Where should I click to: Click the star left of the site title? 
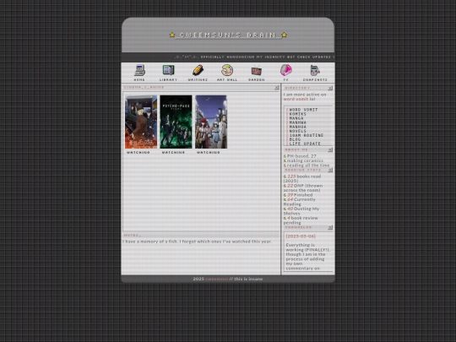point(172,35)
